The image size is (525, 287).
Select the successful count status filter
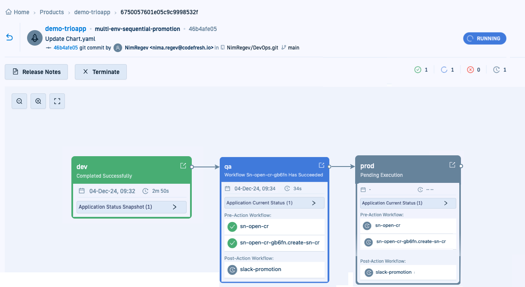421,70
